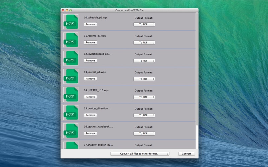Click the Convert button
The height and width of the screenshot is (167, 268).
pos(186,154)
